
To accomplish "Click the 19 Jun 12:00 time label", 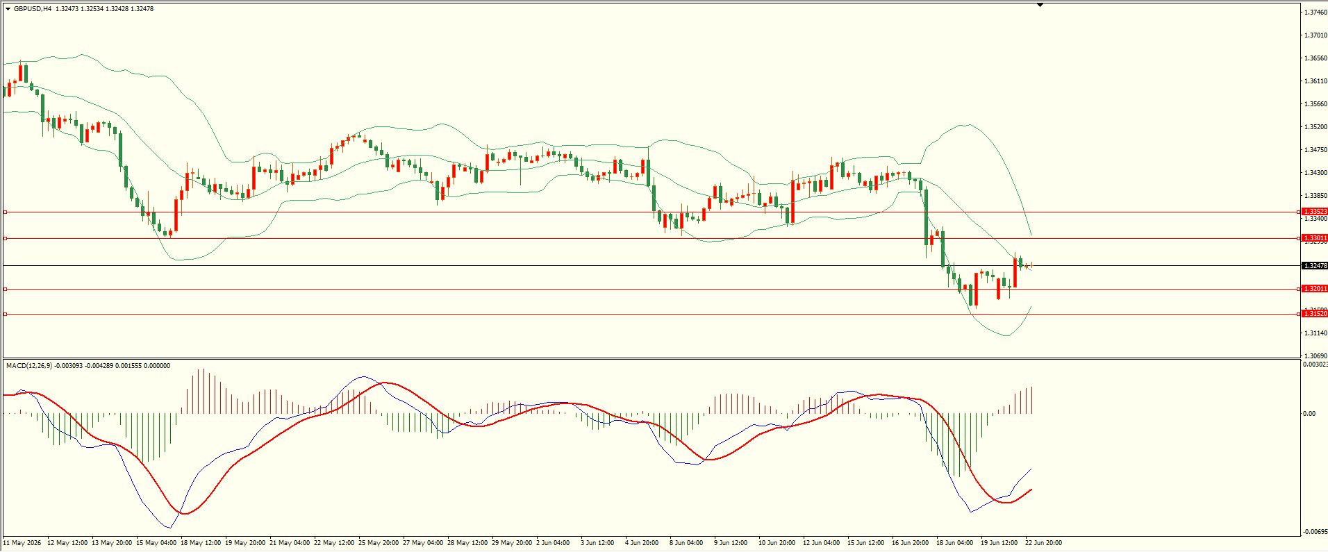I will point(999,543).
